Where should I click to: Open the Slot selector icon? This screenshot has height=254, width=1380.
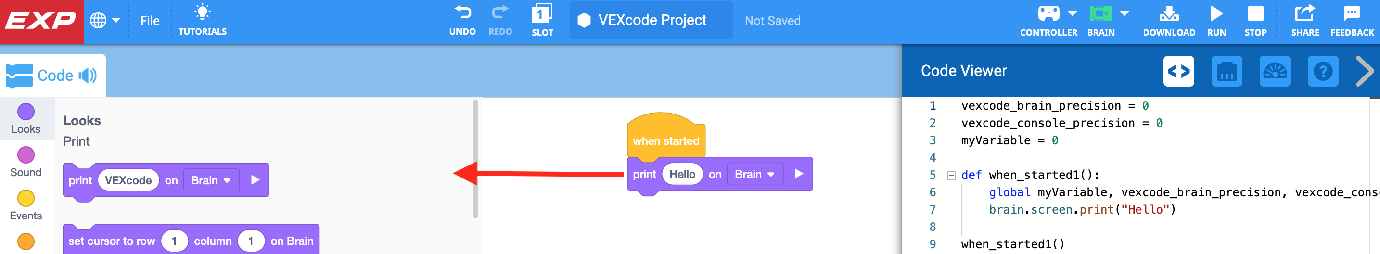coord(542,14)
